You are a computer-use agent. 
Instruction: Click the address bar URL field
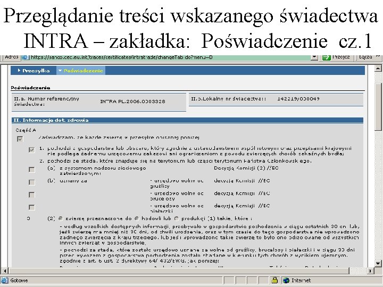[170, 57]
